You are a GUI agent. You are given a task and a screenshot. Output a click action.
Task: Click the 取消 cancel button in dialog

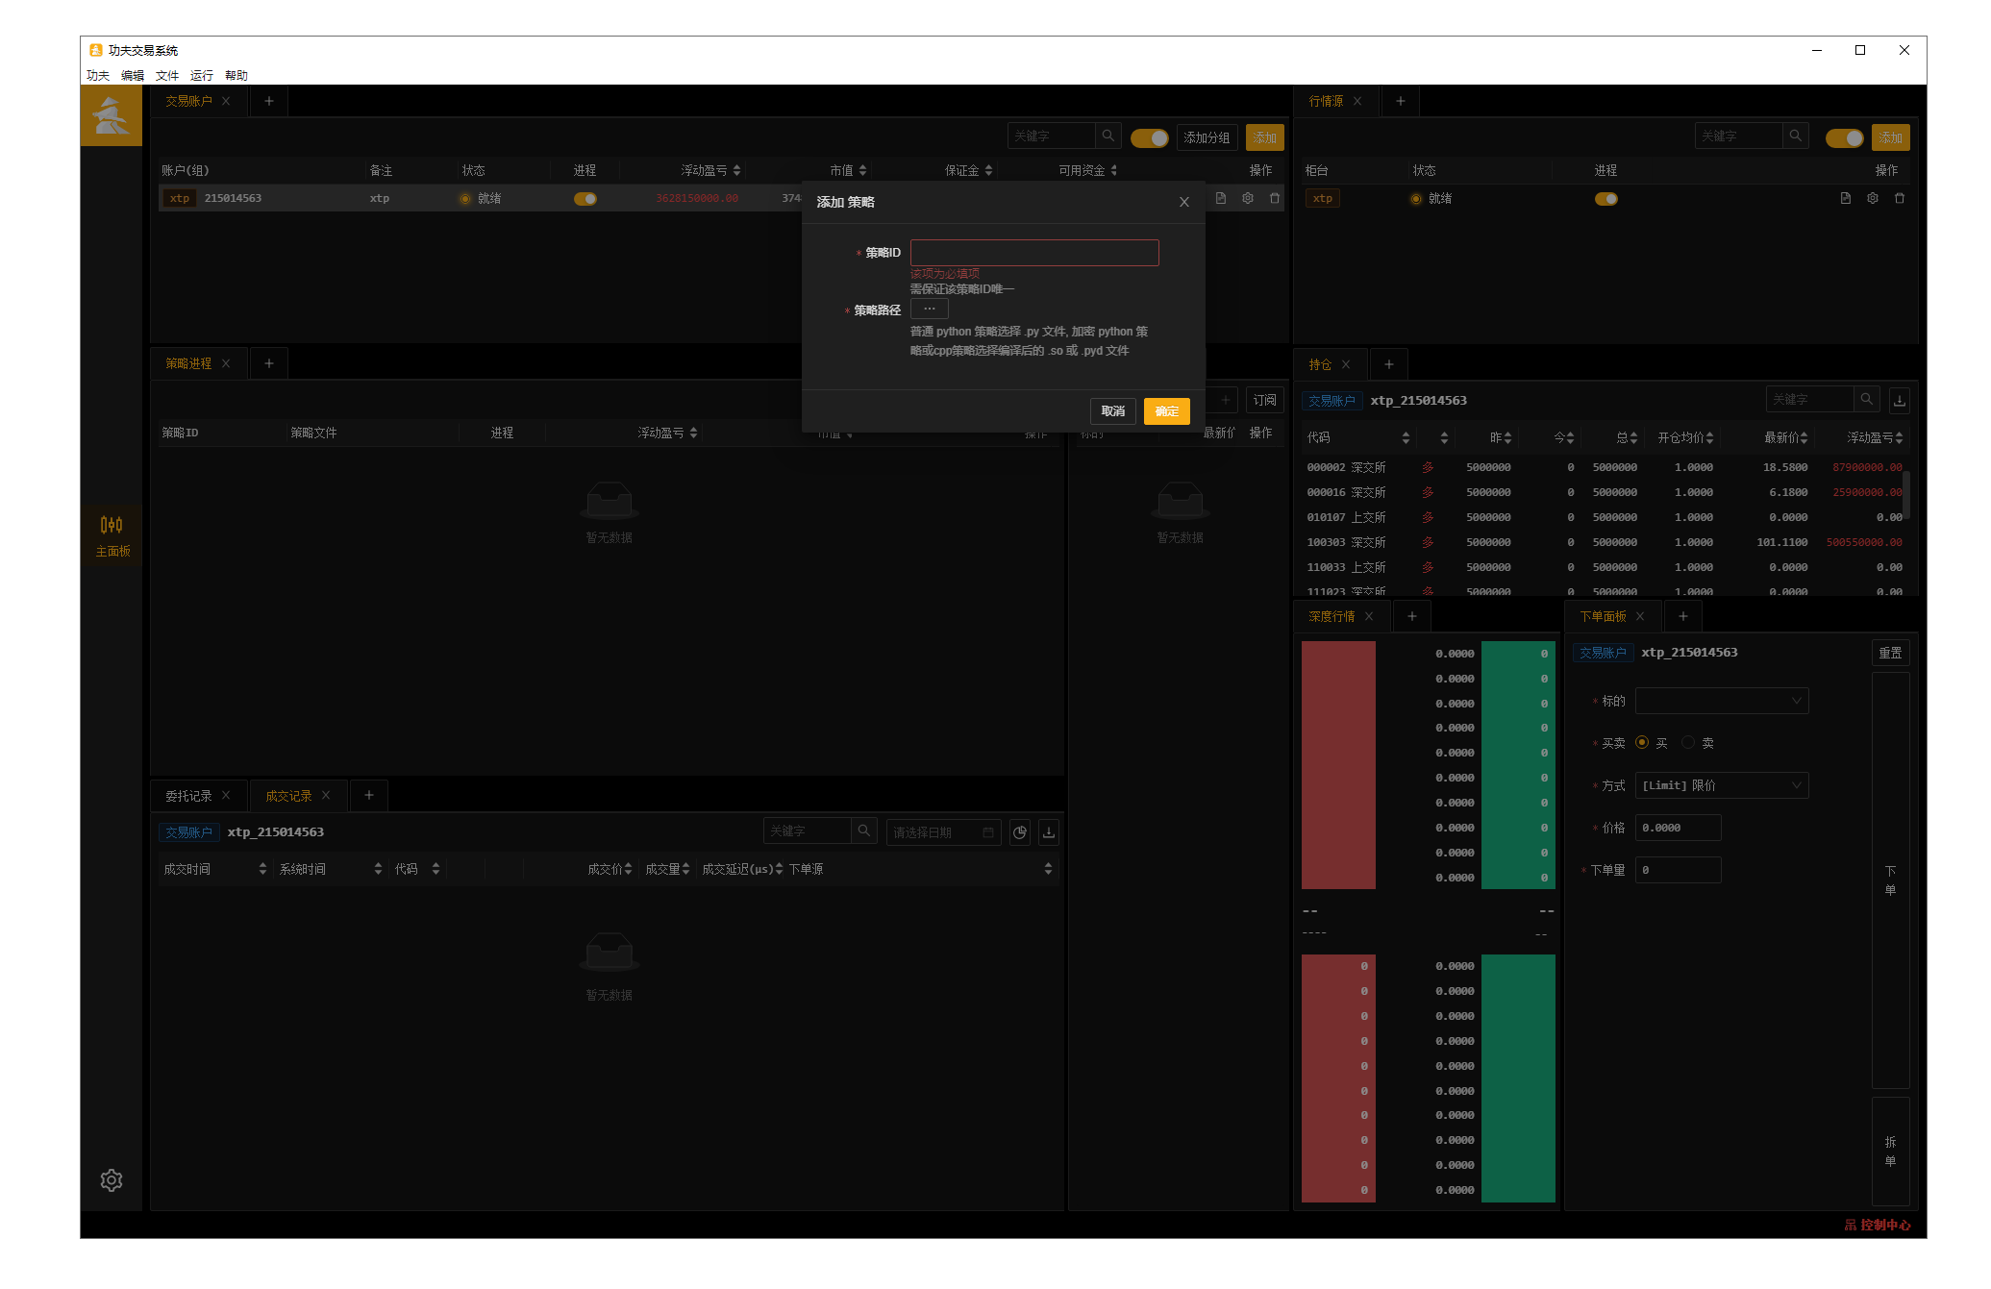click(1113, 411)
